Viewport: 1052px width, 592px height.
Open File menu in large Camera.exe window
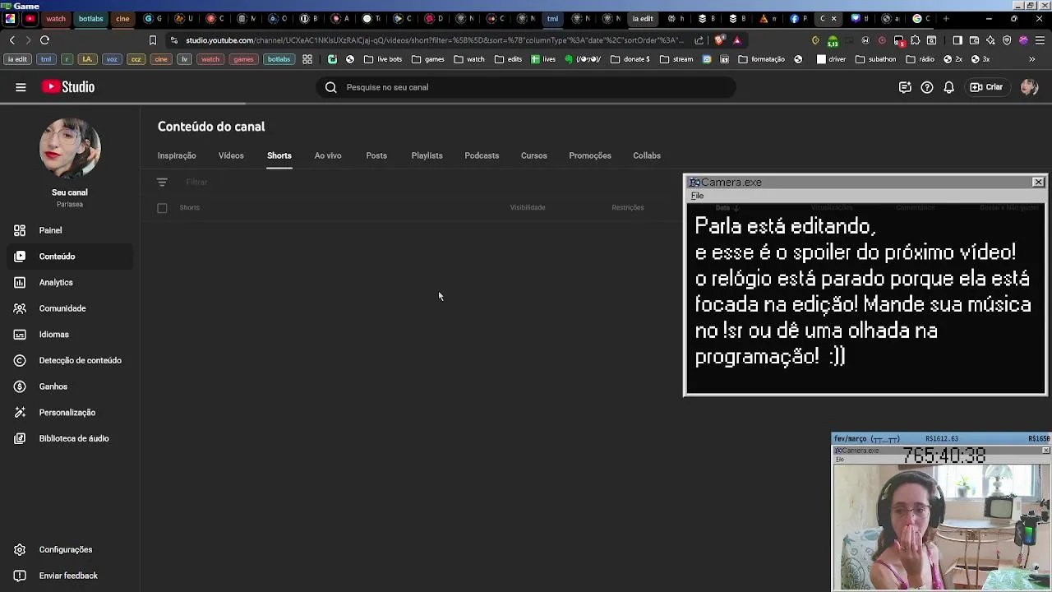[697, 196]
